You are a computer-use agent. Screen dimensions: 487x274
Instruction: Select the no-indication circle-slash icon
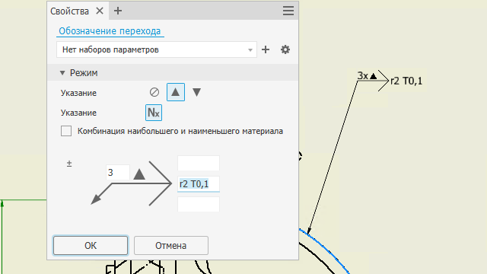coord(154,92)
